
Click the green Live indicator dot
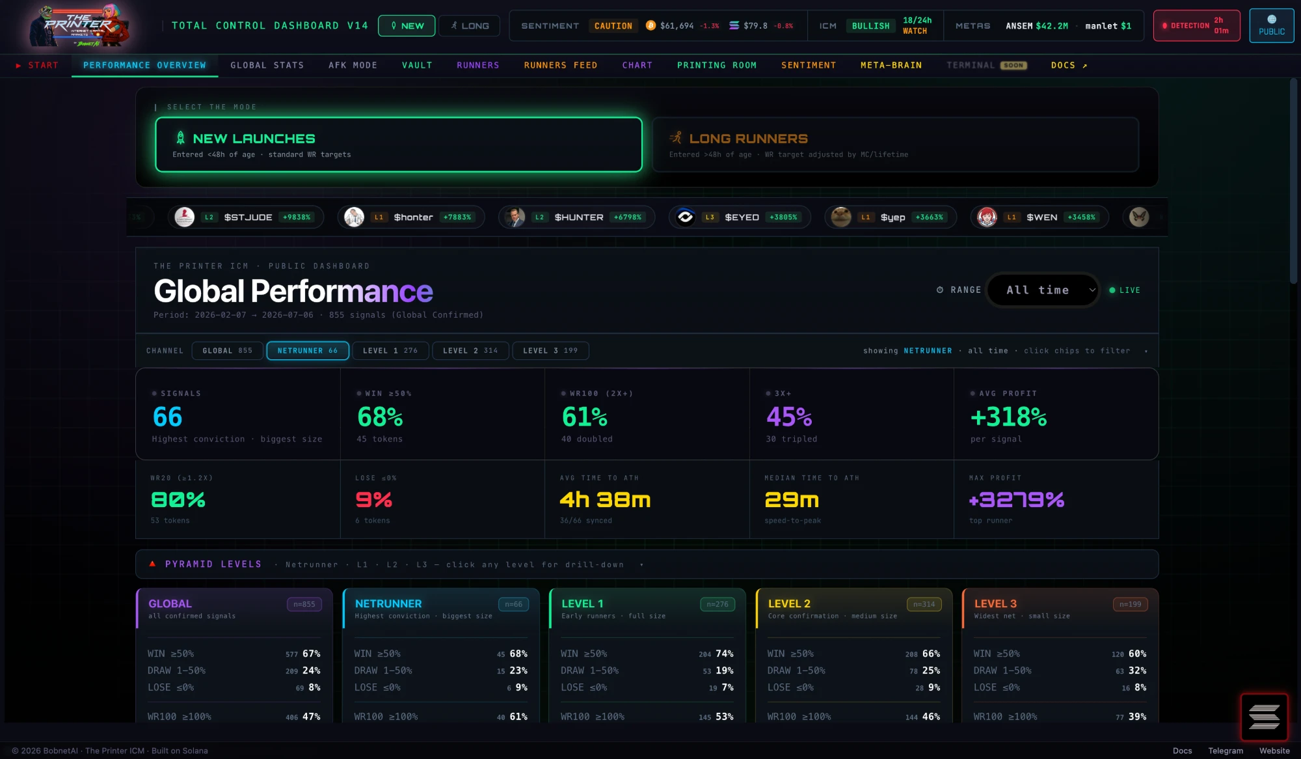pyautogui.click(x=1112, y=290)
